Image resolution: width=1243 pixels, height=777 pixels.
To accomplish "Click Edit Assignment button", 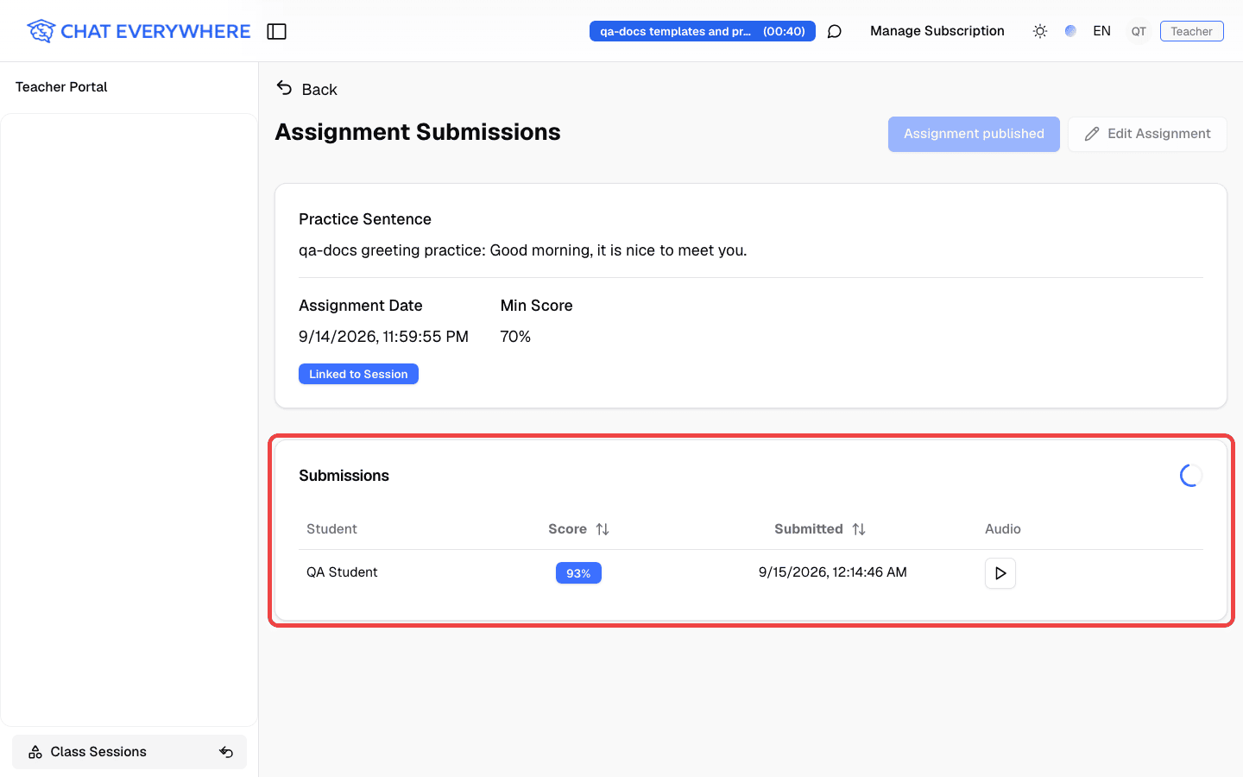I will (1147, 134).
